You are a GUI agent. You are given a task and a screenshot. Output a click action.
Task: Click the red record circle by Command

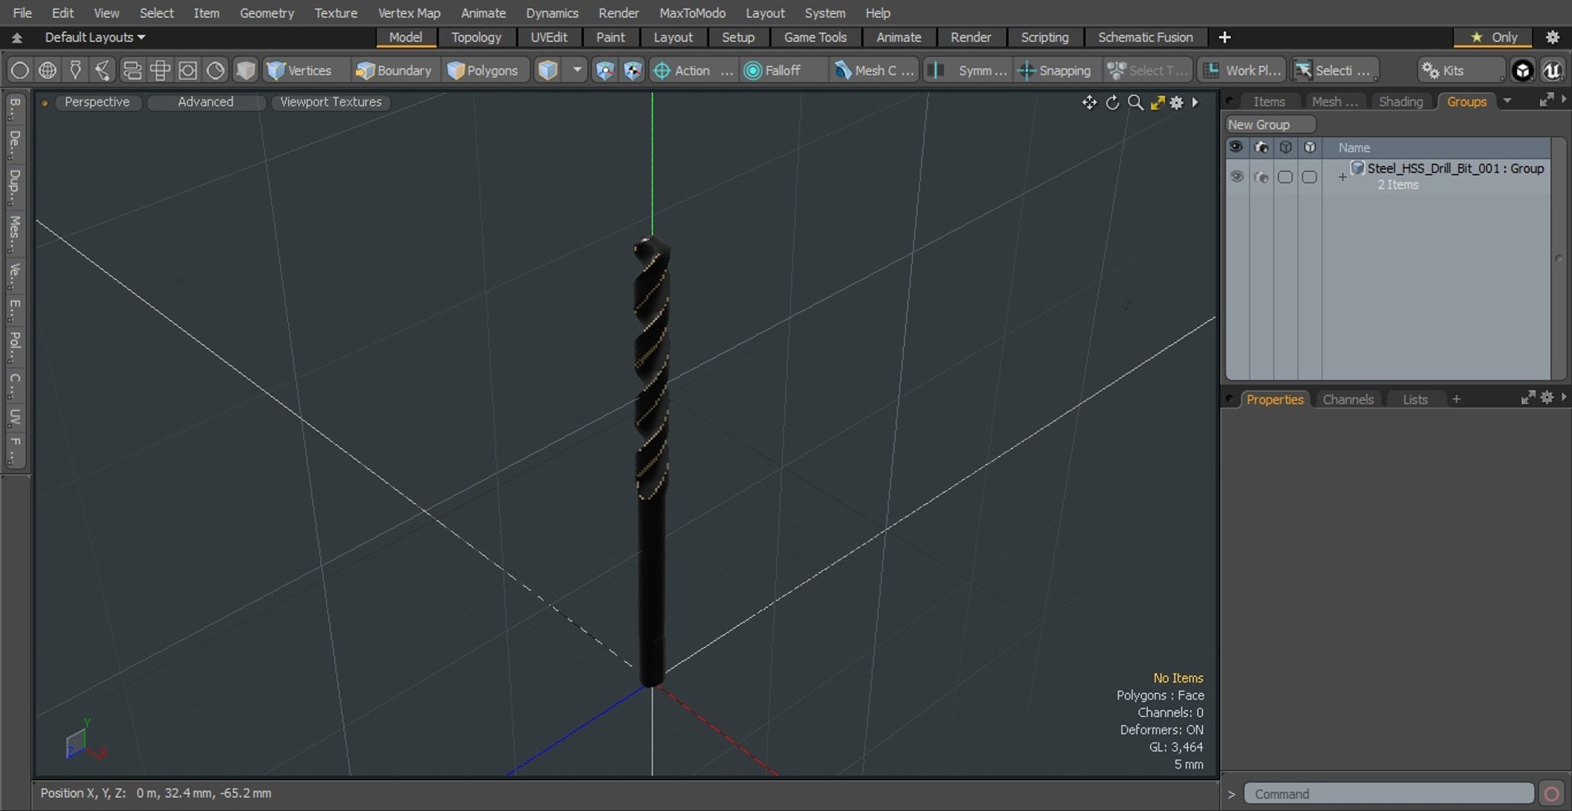(x=1551, y=794)
